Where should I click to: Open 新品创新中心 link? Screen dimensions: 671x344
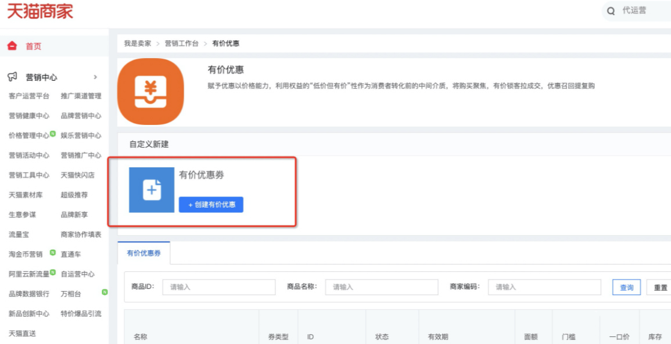click(x=28, y=314)
